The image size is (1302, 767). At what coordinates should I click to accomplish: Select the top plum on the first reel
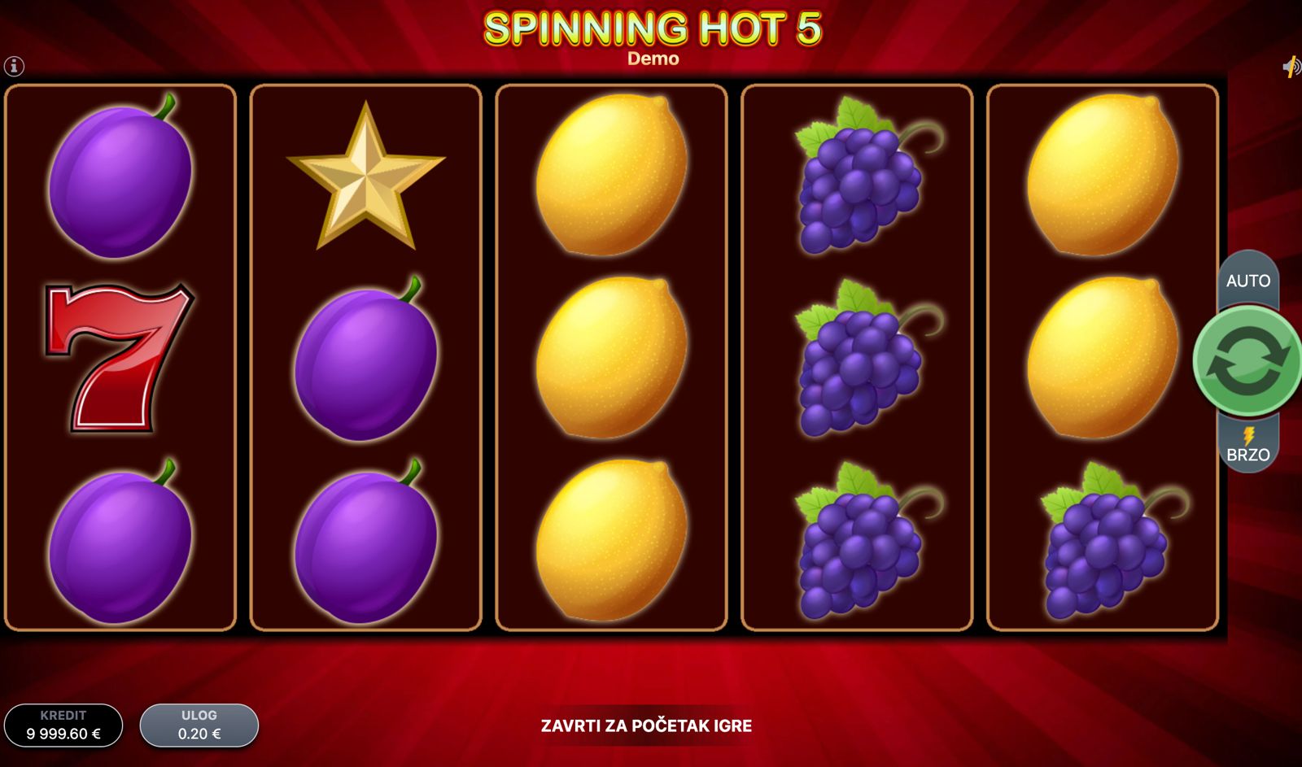click(x=120, y=176)
